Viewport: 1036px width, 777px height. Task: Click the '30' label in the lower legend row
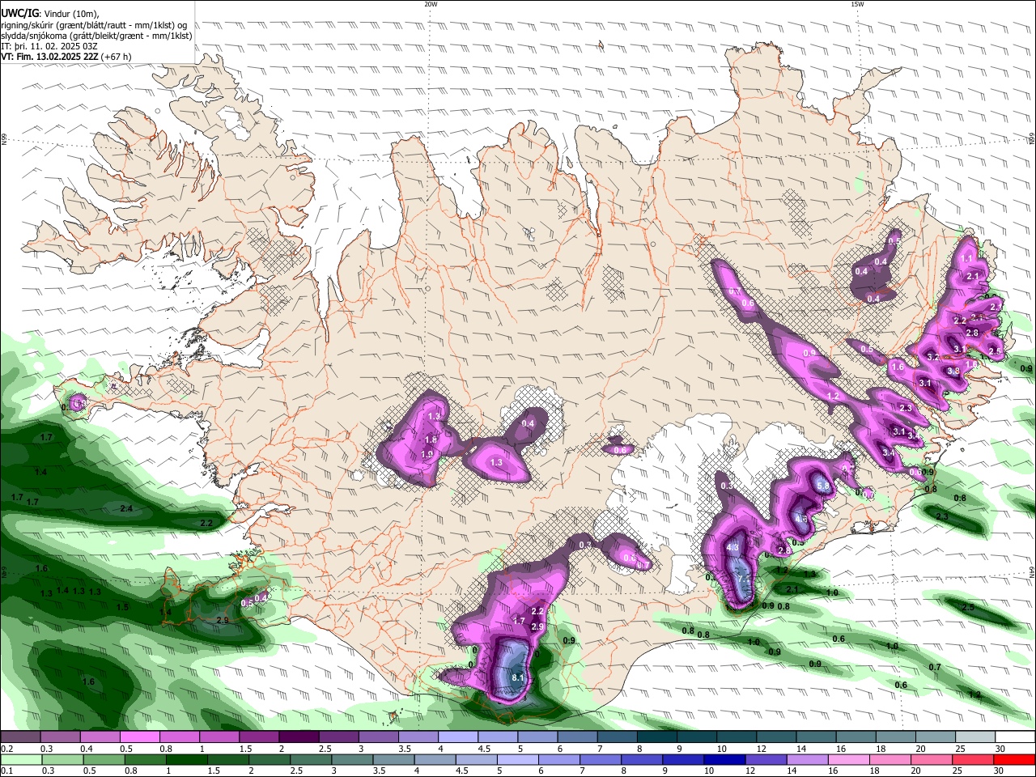999,771
